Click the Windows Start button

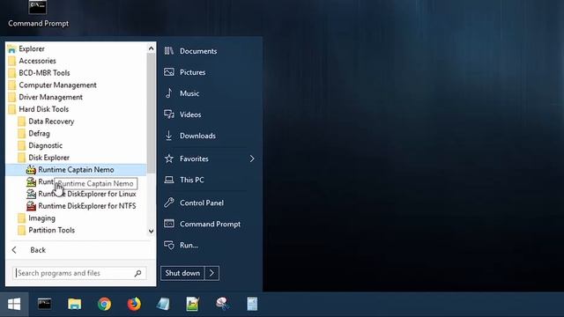14,305
